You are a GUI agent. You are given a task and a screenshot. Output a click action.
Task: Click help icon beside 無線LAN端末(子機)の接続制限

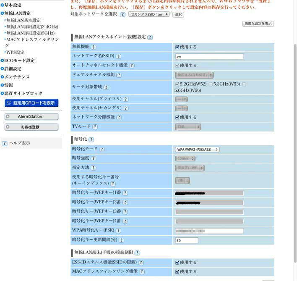(x=137, y=253)
